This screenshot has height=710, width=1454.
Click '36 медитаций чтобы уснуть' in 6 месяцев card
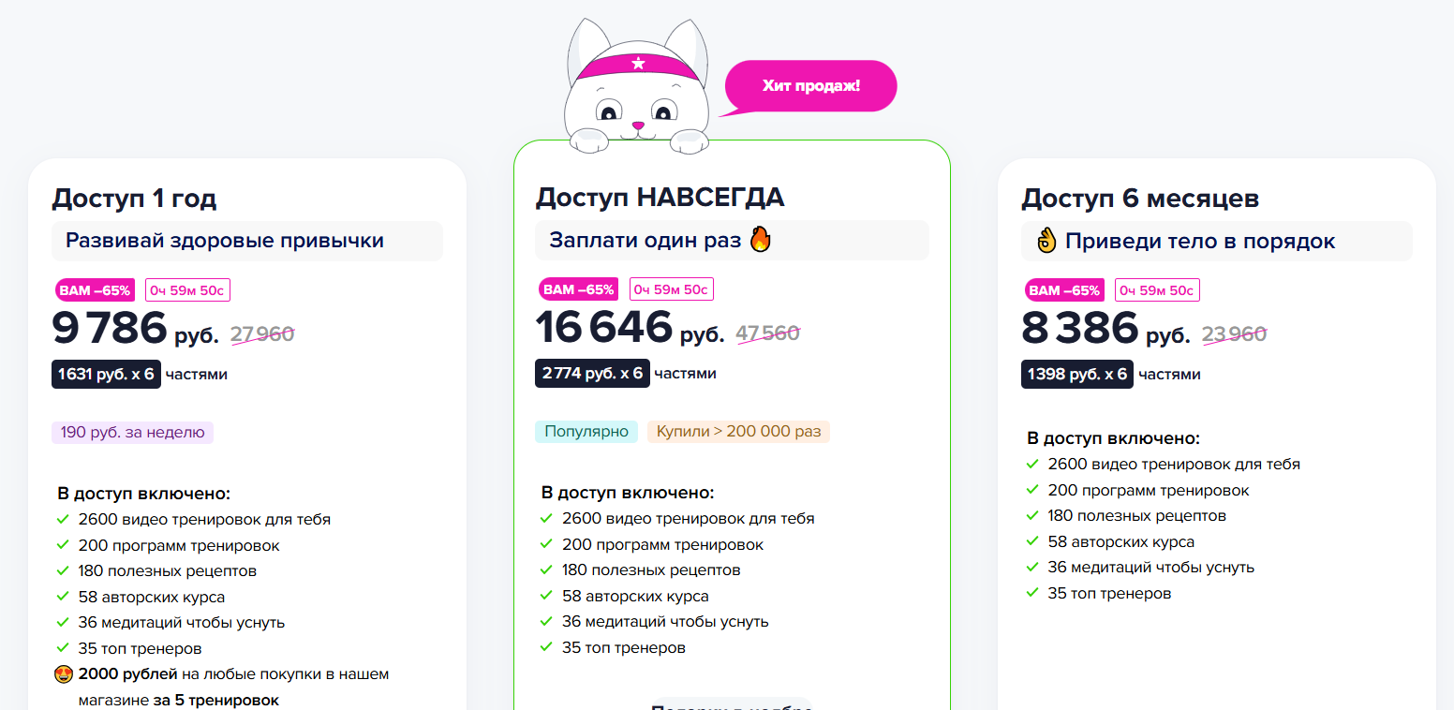point(1151,567)
